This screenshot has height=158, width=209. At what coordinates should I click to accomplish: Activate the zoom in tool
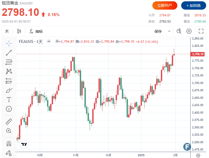coord(9,131)
